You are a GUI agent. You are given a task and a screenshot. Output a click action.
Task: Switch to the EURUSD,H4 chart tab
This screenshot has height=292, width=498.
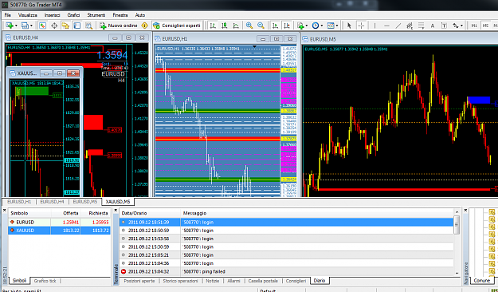(x=52, y=202)
